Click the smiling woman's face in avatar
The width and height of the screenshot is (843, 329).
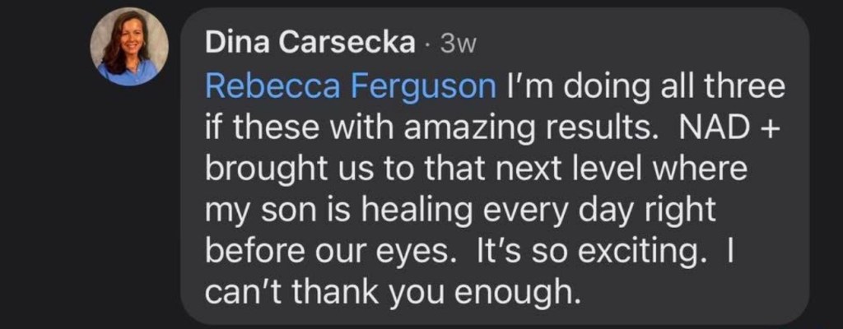(128, 41)
